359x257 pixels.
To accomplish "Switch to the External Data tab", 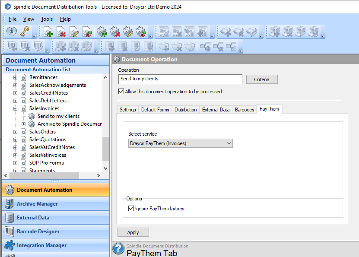I will 216,110.
